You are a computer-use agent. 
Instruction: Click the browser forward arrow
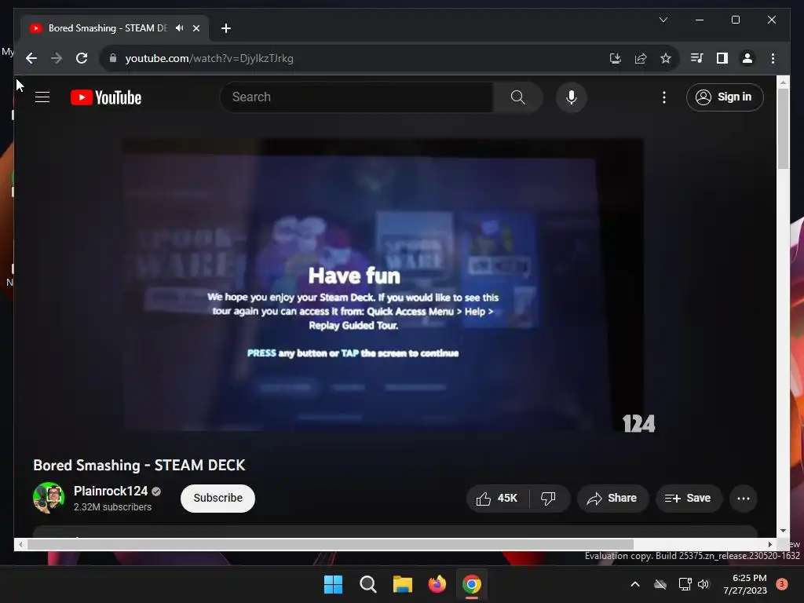tap(57, 58)
